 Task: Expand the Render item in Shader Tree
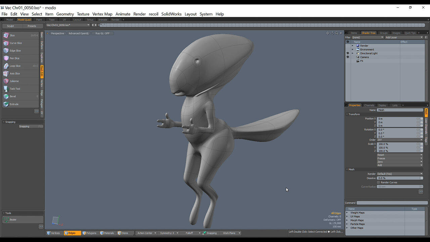tap(353, 45)
